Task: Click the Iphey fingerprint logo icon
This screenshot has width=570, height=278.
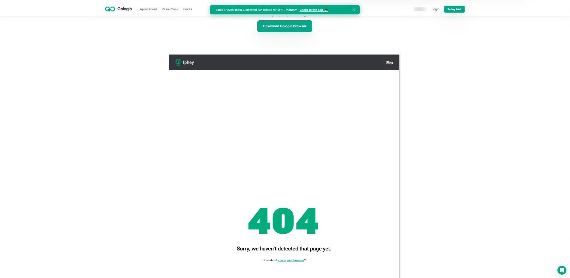Action: coord(178,62)
